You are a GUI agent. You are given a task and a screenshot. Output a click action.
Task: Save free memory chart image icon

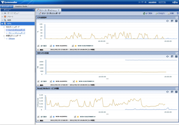click(176, 56)
